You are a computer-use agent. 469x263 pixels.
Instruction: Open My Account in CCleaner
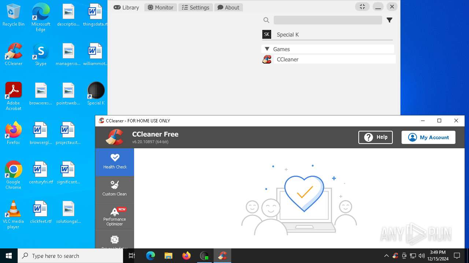pyautogui.click(x=428, y=137)
